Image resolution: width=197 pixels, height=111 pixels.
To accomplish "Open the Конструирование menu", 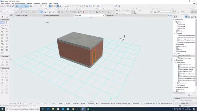I will [x=20, y=3].
